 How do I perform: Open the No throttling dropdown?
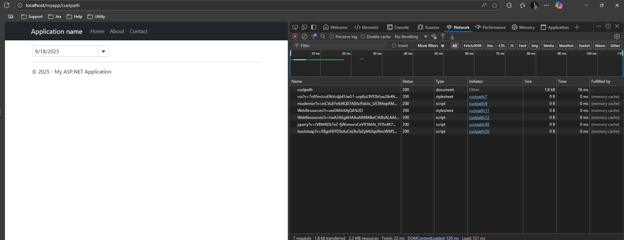(x=411, y=36)
